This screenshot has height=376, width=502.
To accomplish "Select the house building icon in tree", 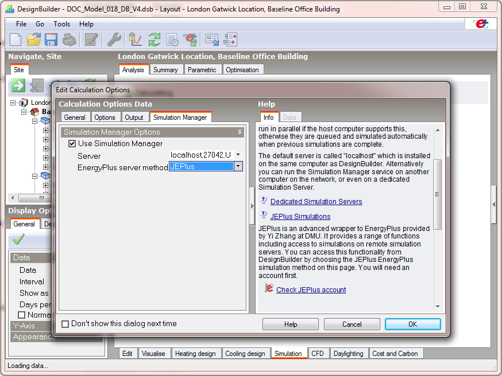I will point(34,112).
